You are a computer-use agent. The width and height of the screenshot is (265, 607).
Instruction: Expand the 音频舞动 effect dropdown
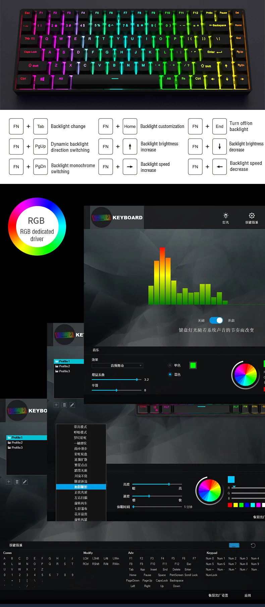coord(117,365)
